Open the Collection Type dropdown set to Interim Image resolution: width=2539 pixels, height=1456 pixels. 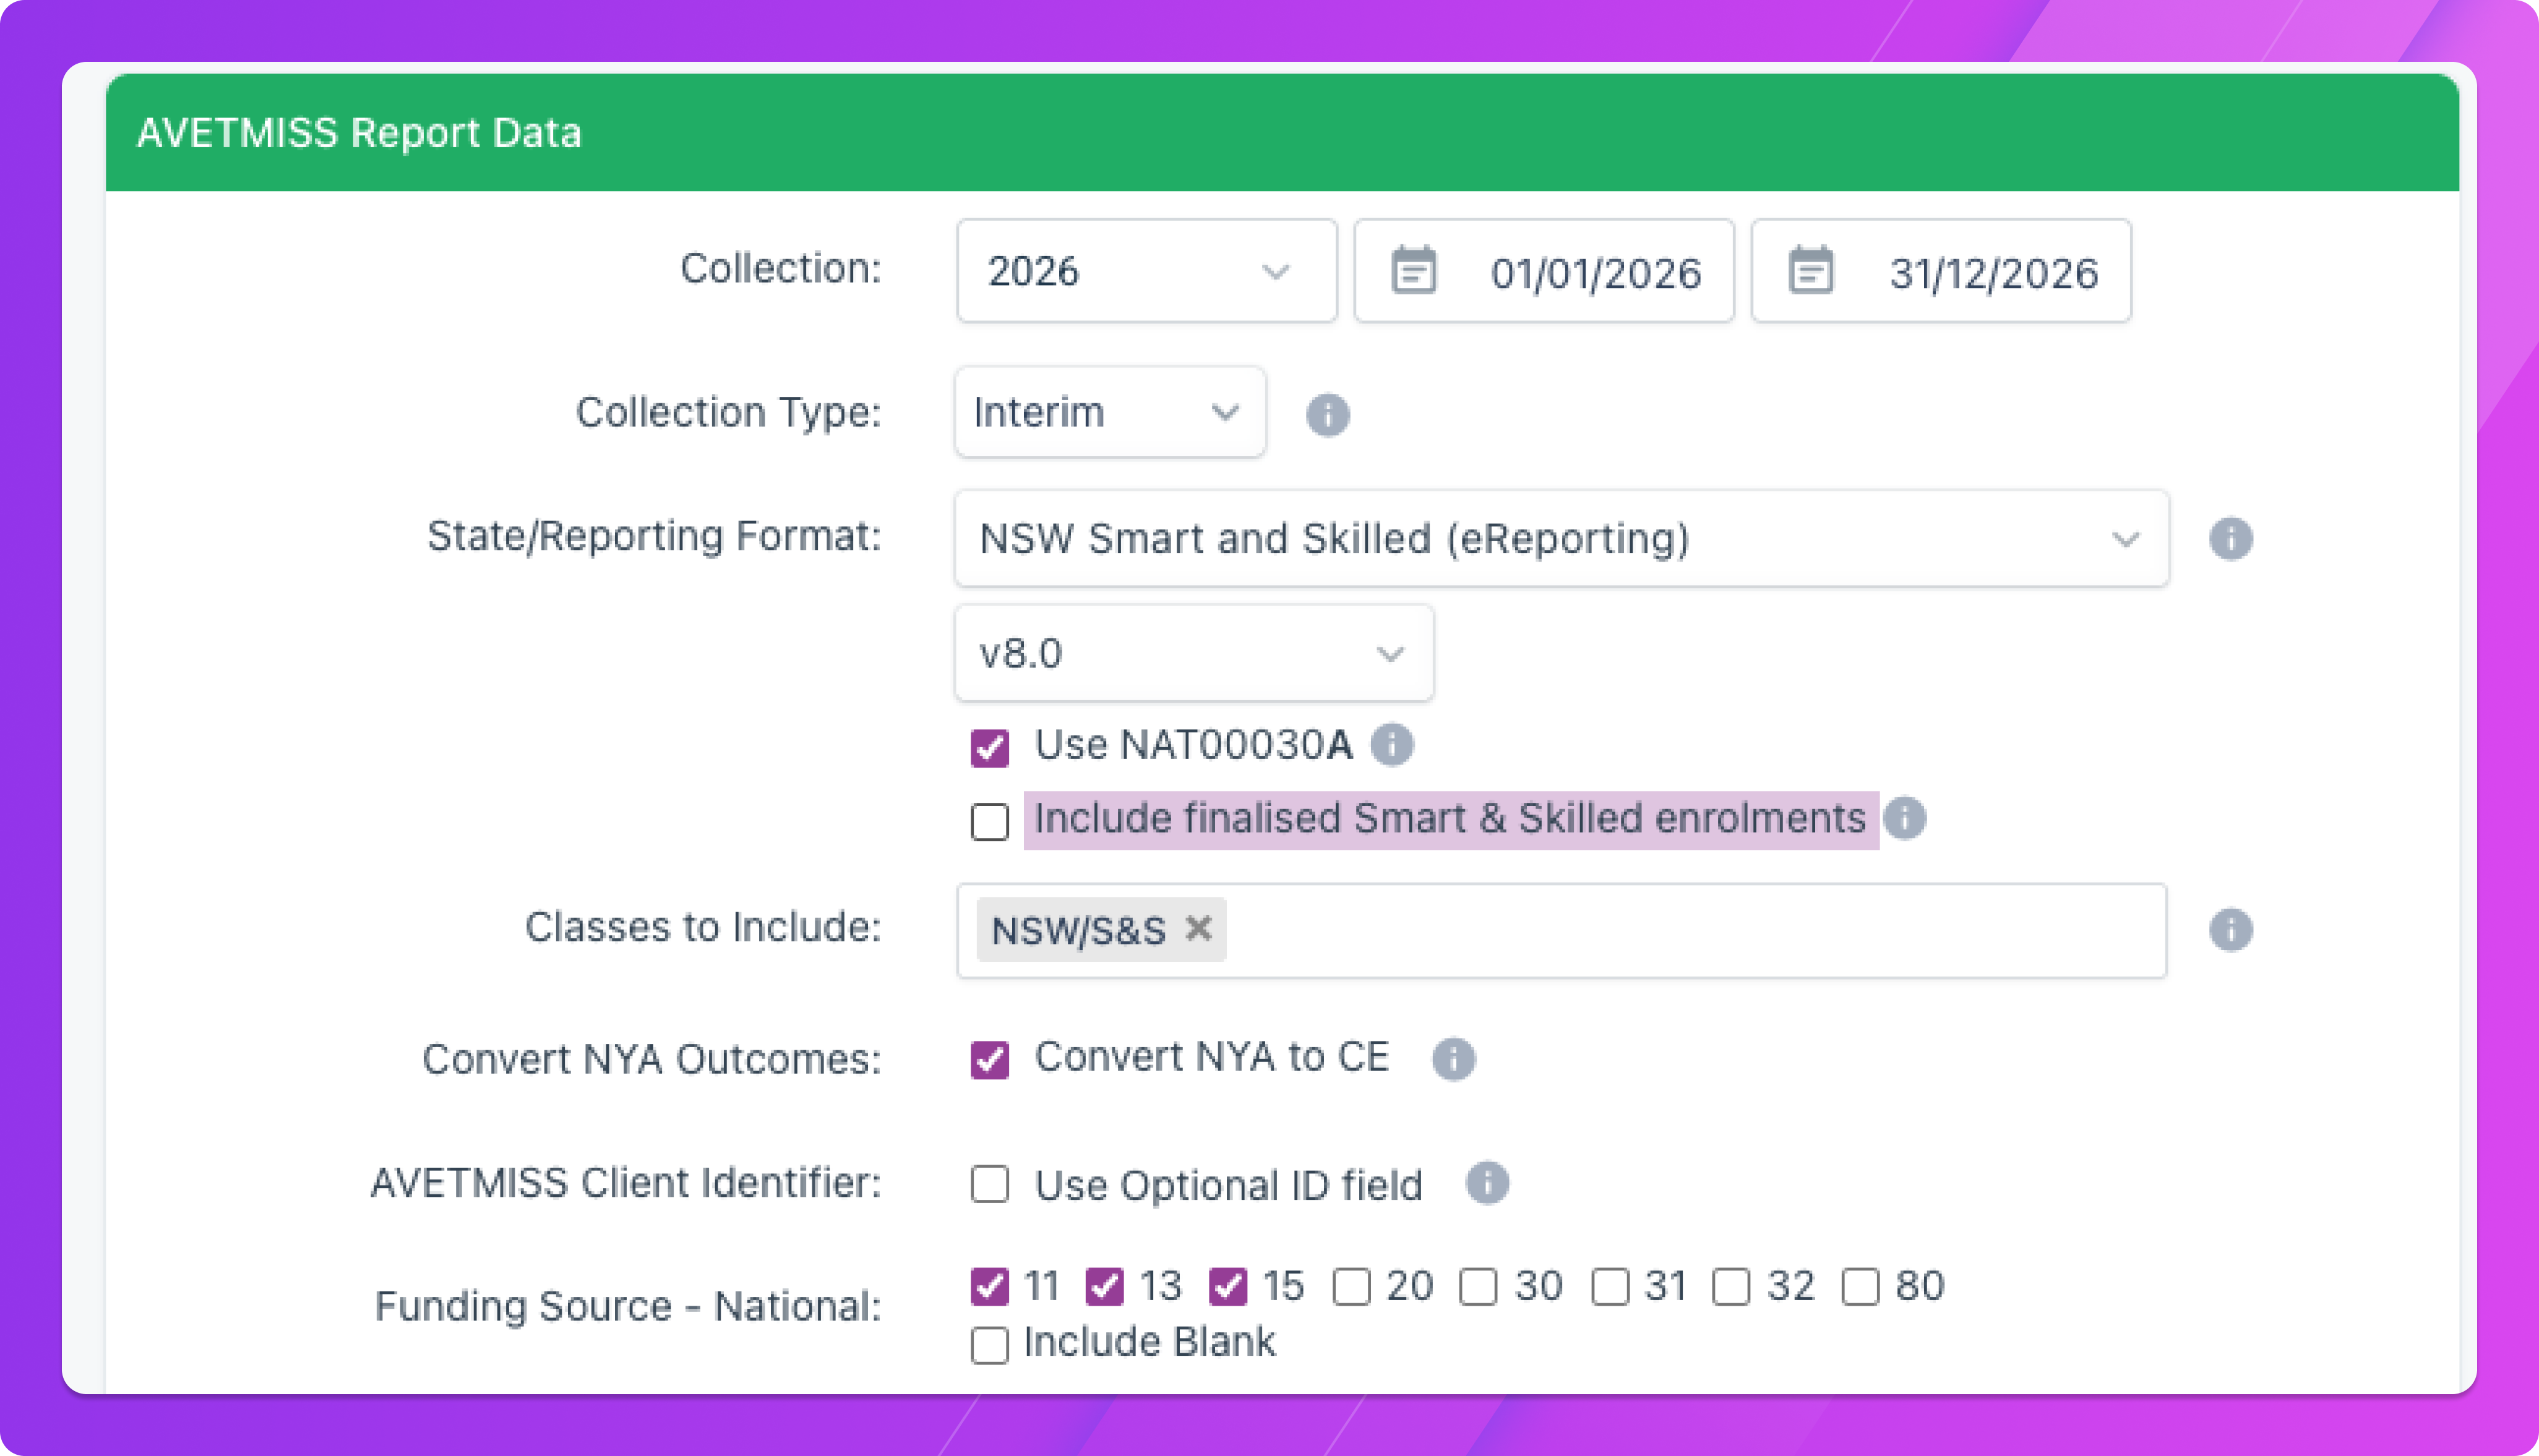(x=1110, y=412)
